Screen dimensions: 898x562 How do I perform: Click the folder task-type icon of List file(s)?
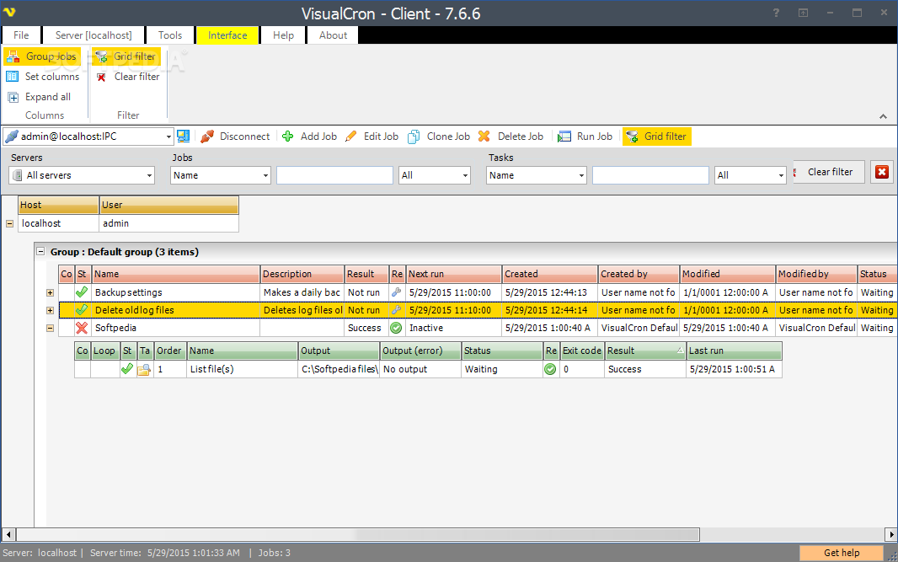[144, 370]
